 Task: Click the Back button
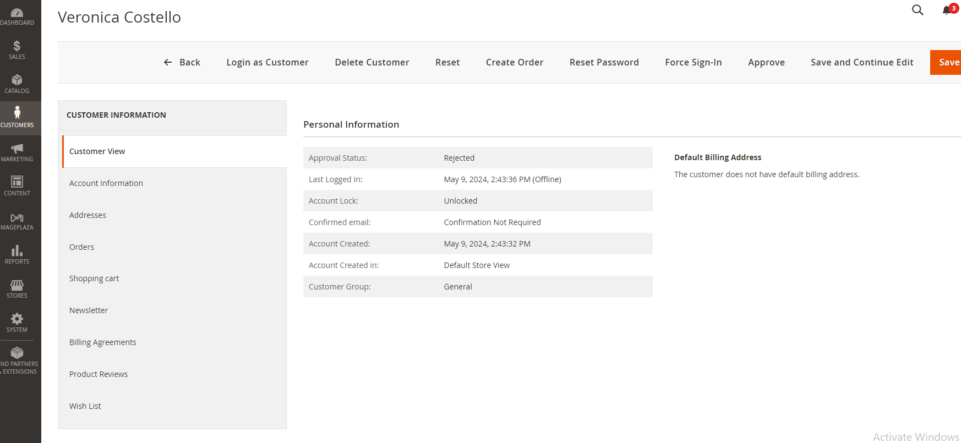(x=182, y=62)
